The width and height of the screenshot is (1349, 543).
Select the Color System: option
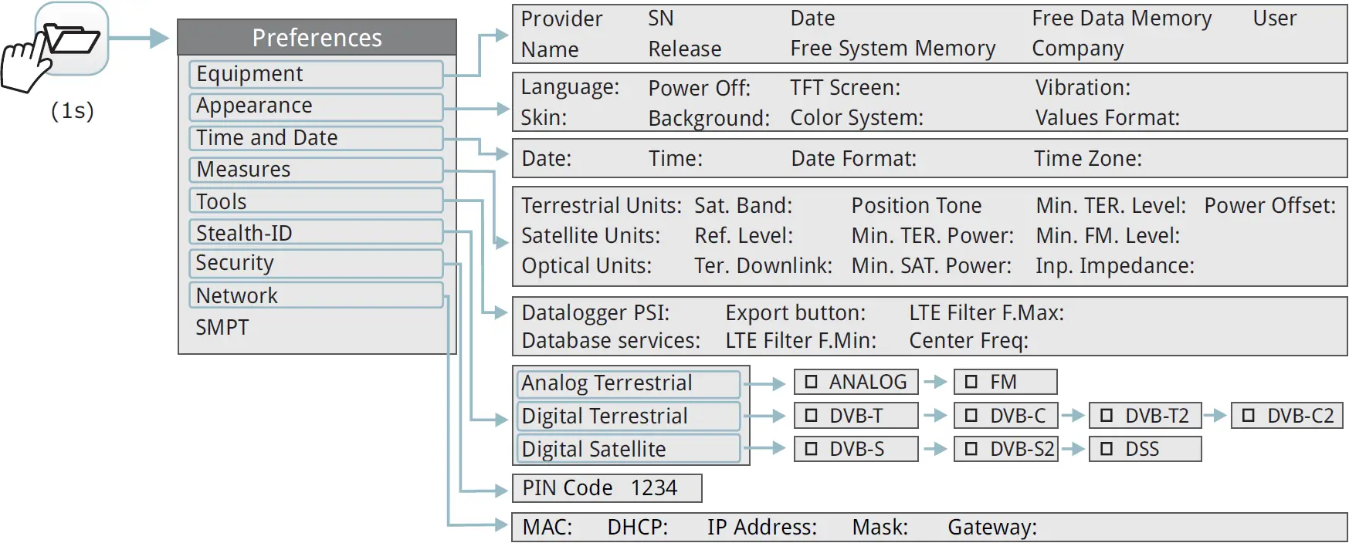click(857, 118)
